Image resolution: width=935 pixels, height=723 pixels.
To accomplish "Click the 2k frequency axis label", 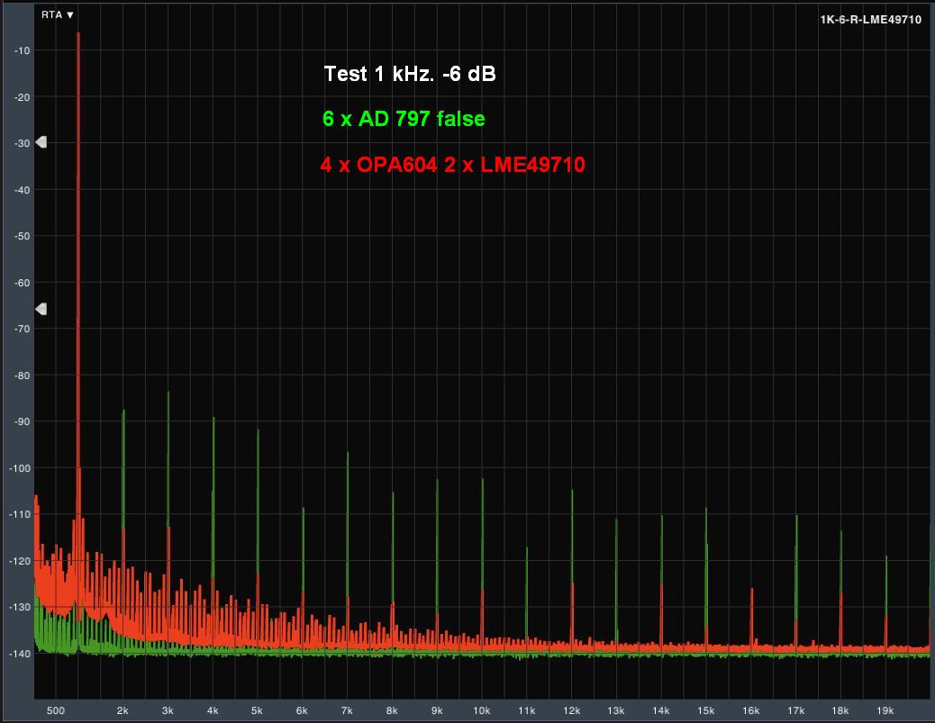I will (x=123, y=710).
